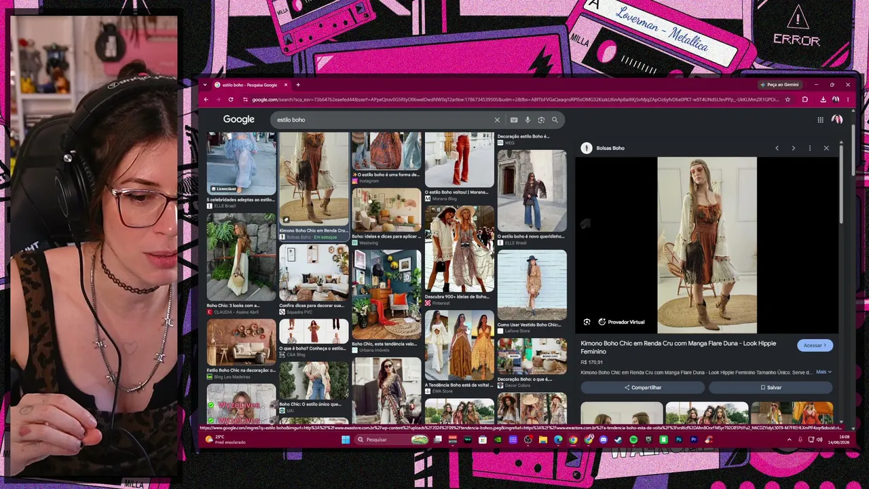Reload the page in Chrome
Image resolution: width=869 pixels, height=489 pixels.
pyautogui.click(x=231, y=99)
